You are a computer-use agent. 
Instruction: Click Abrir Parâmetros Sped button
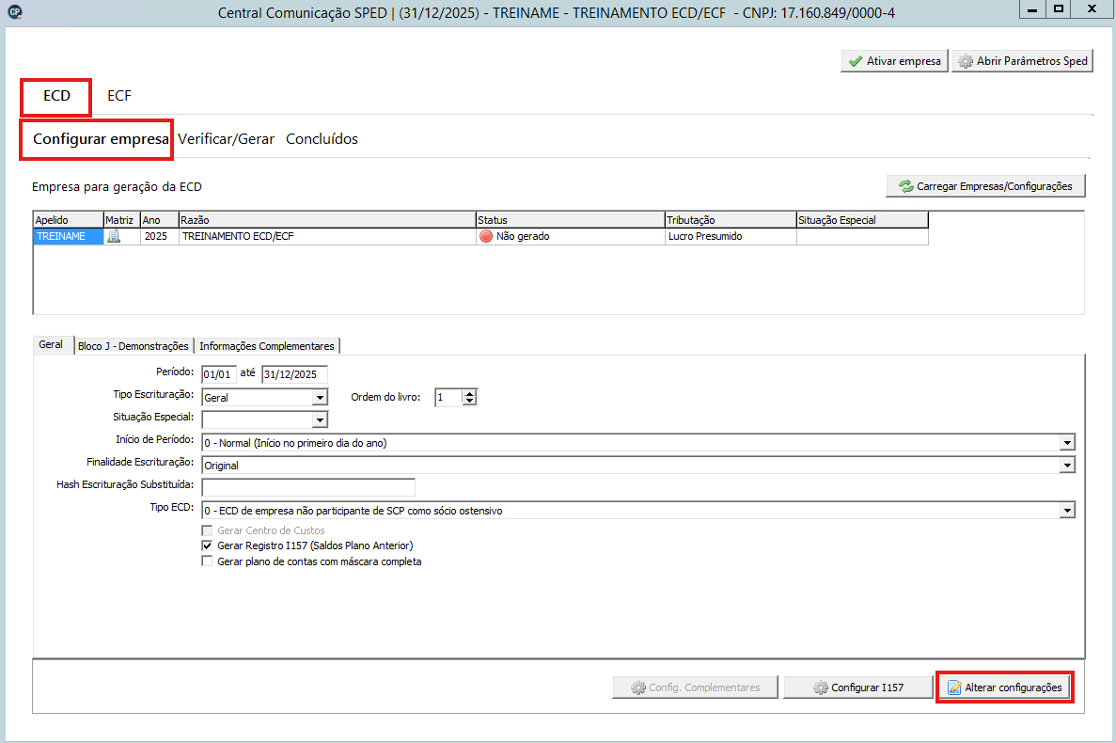tap(1022, 61)
